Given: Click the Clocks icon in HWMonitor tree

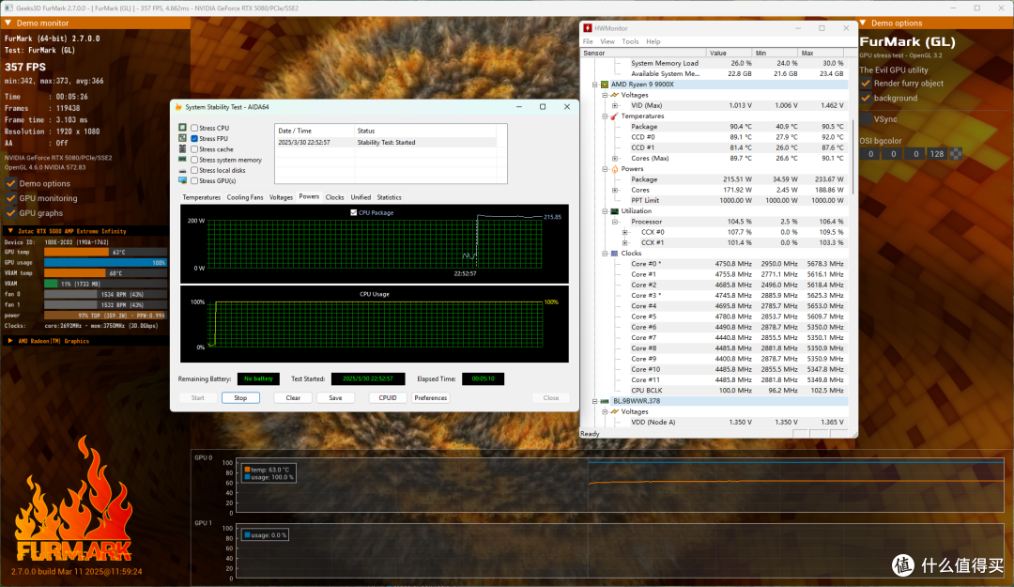Looking at the screenshot, I should pyautogui.click(x=614, y=253).
